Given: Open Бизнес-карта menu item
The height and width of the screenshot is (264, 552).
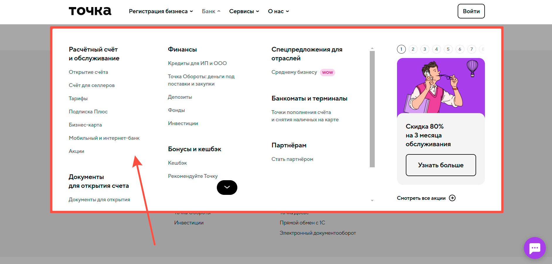Looking at the screenshot, I should [85, 125].
